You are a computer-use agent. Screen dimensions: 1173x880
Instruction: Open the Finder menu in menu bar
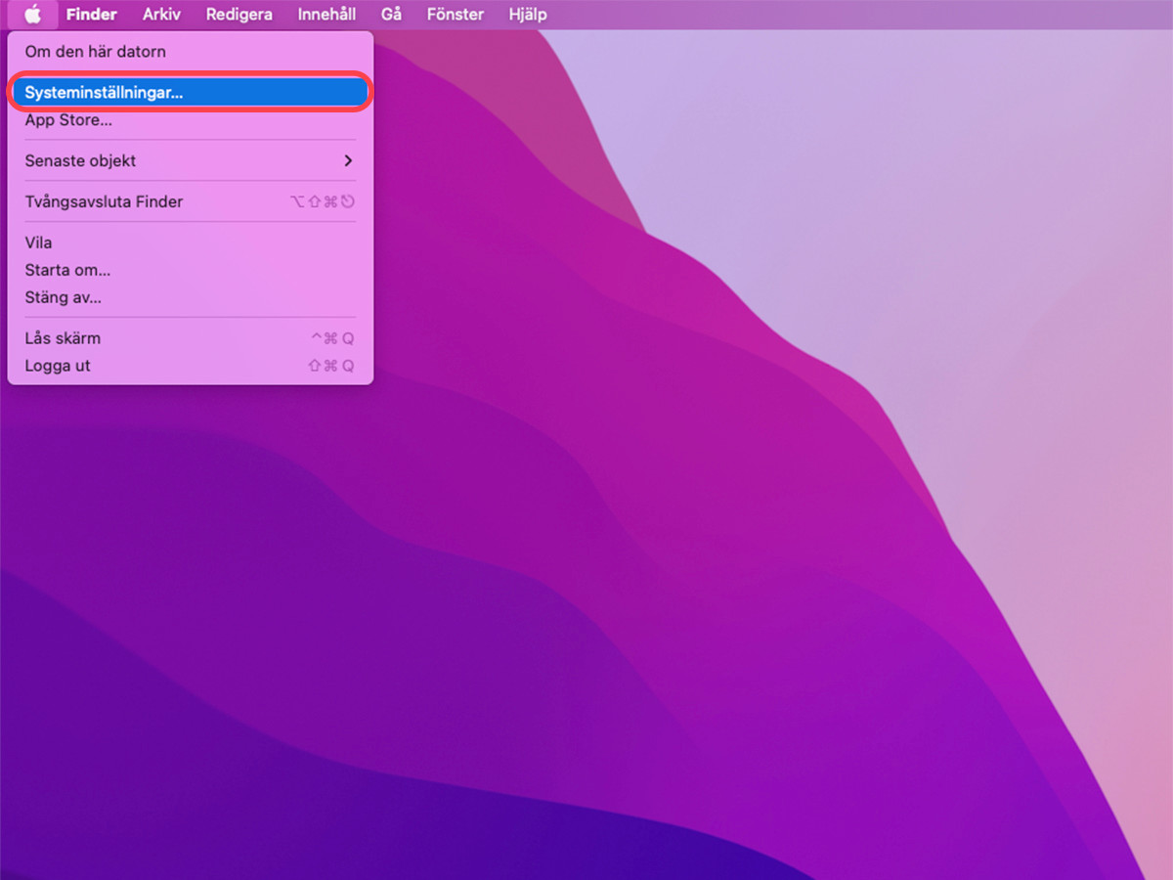click(x=92, y=15)
